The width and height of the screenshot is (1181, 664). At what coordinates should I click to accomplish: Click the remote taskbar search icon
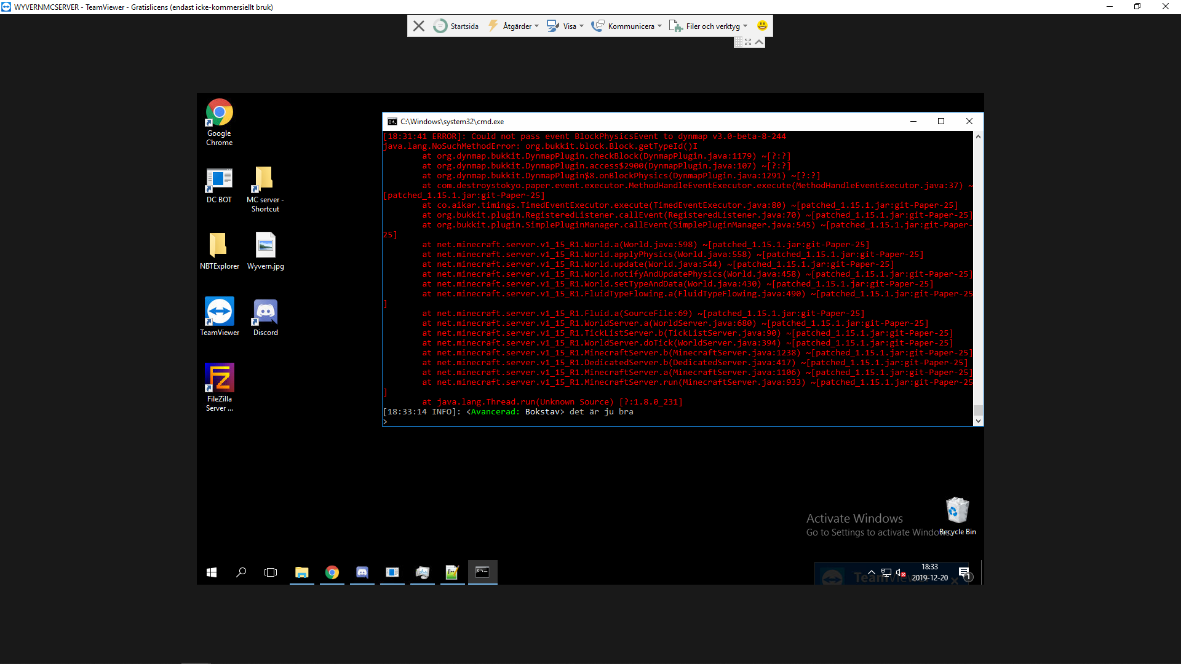(241, 572)
